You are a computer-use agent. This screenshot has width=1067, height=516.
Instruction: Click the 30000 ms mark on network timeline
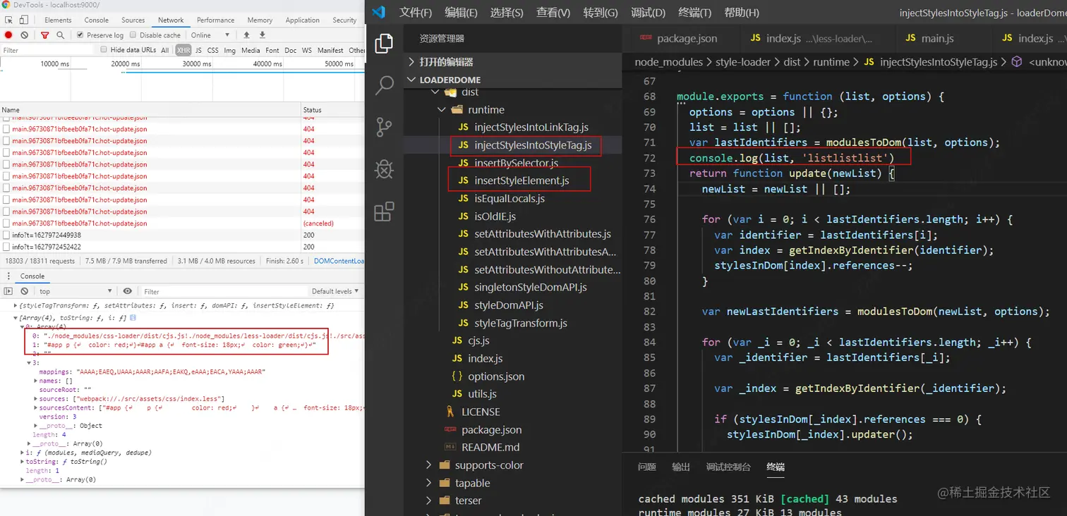(196, 63)
